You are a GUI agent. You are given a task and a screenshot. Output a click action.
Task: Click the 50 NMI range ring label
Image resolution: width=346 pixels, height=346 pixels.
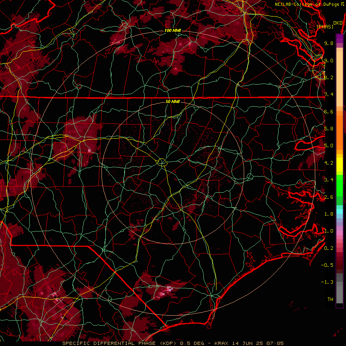click(173, 101)
